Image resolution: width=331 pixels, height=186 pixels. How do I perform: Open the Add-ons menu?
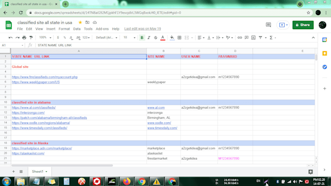tap(102, 29)
